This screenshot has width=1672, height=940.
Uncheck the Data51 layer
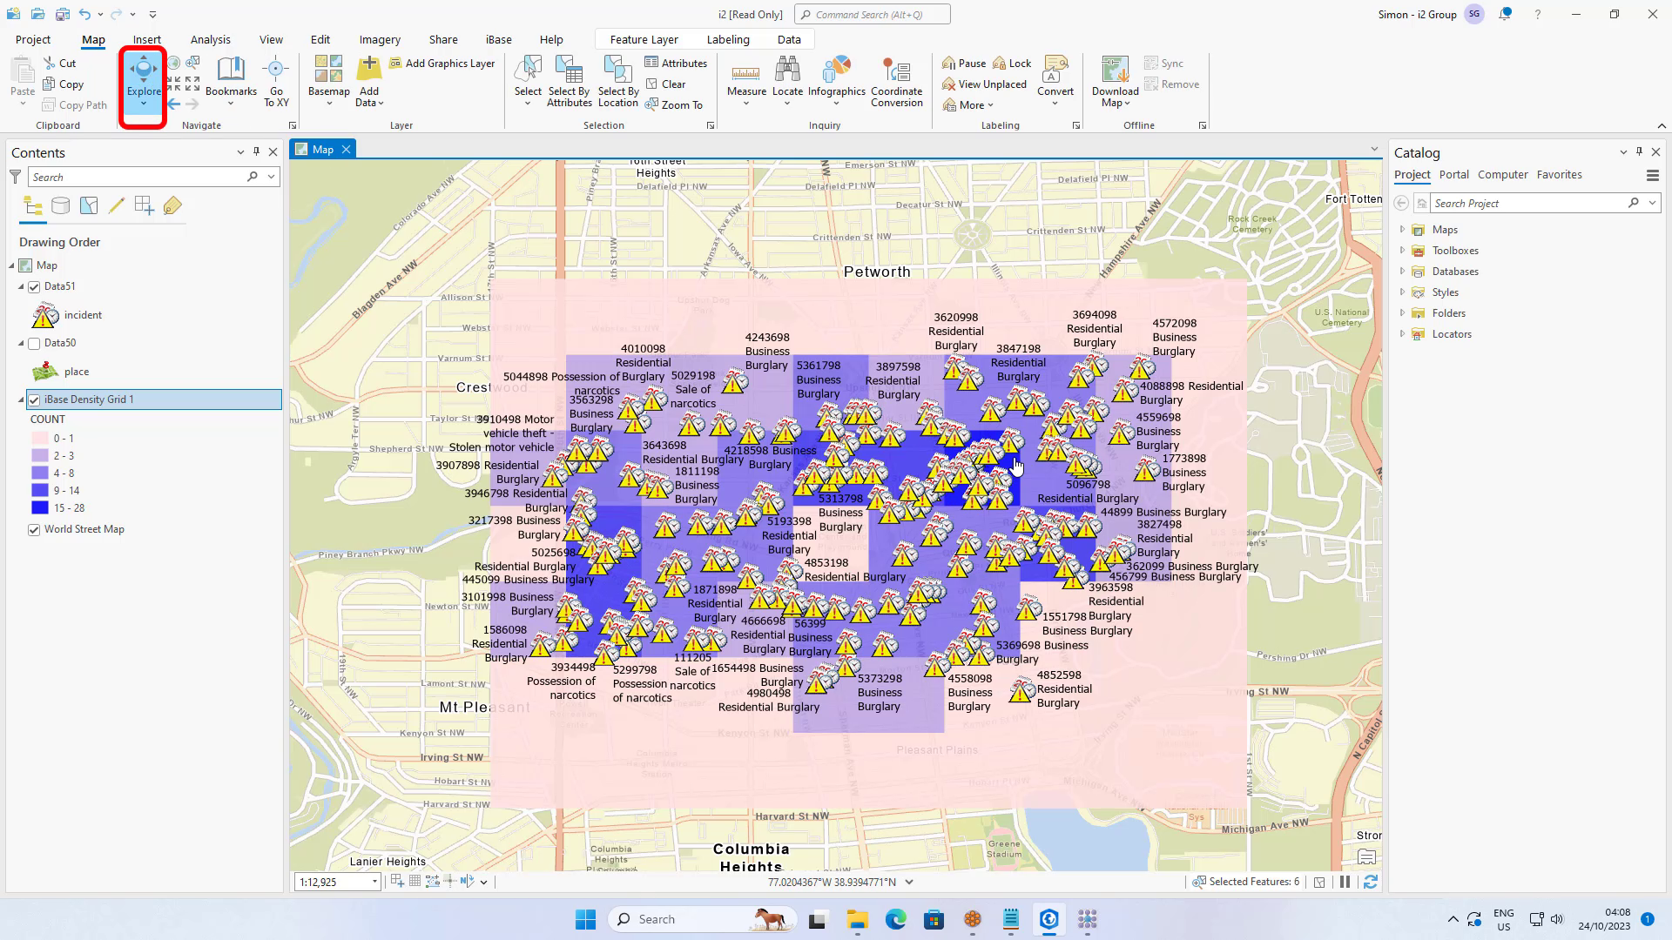[34, 286]
